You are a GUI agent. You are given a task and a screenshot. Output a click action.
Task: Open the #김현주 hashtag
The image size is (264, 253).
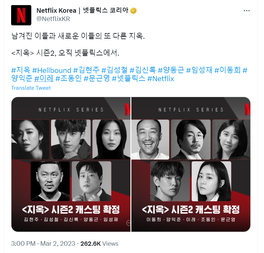(86, 70)
